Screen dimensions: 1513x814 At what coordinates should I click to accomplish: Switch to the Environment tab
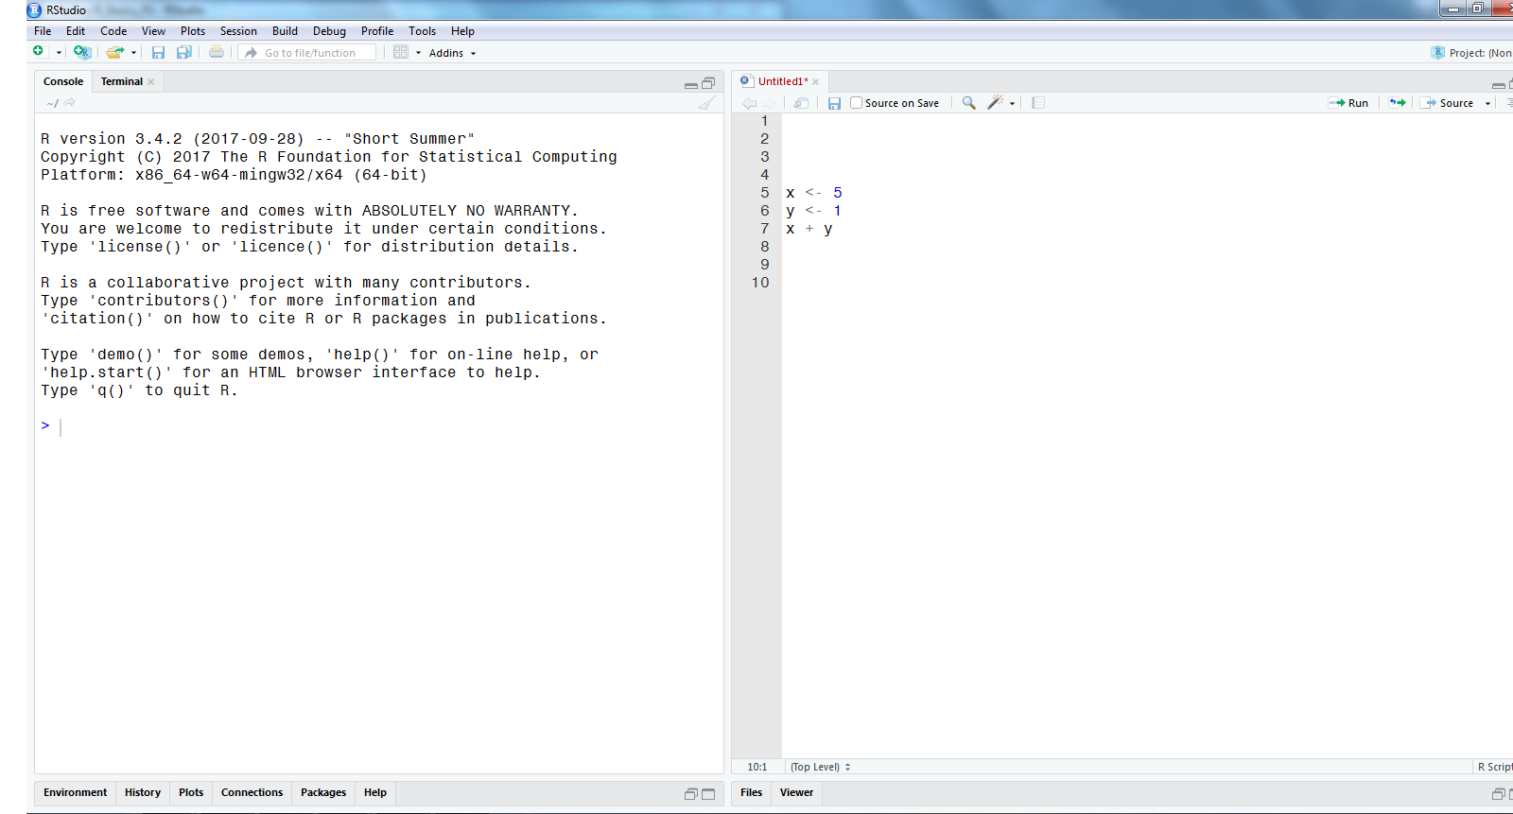pyautogui.click(x=75, y=792)
